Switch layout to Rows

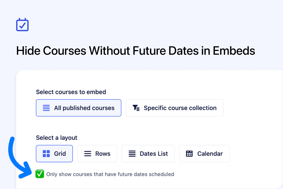pyautogui.click(x=97, y=153)
